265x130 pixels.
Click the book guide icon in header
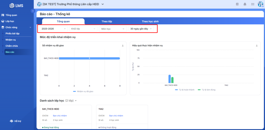tap(237, 4)
